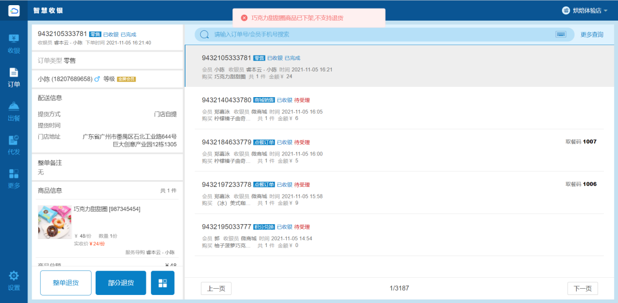Open 设置 settings gear icon

click(x=14, y=281)
